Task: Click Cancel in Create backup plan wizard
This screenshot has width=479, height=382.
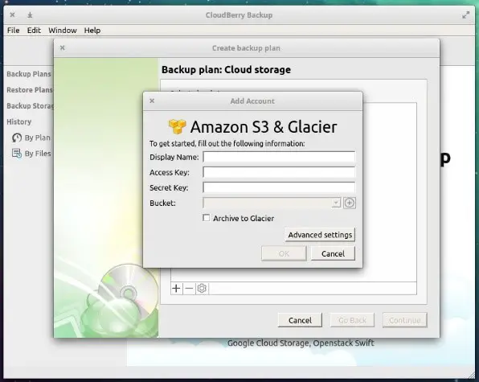Action: (x=300, y=320)
